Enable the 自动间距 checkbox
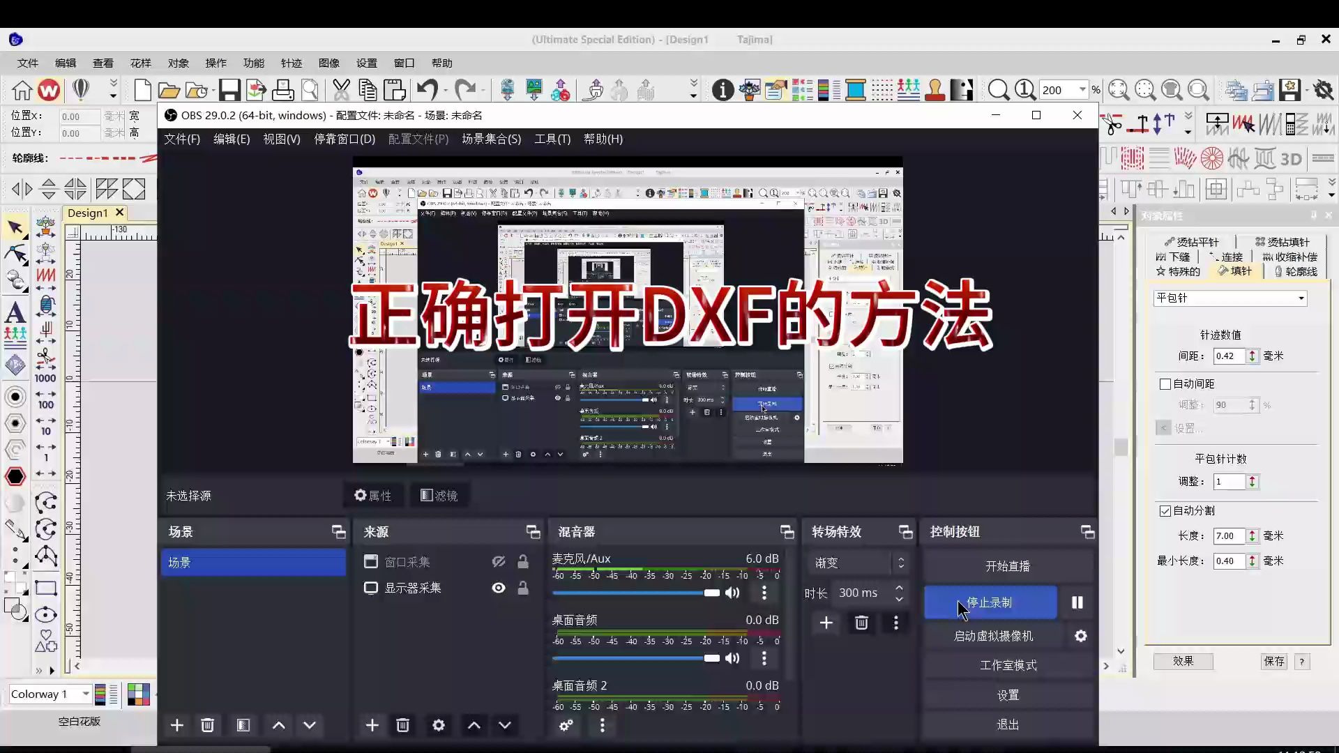 coord(1165,384)
